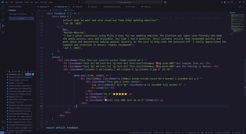Click the text-zinc-400 color swatch
Screen dimensions: 246x134
106,100
